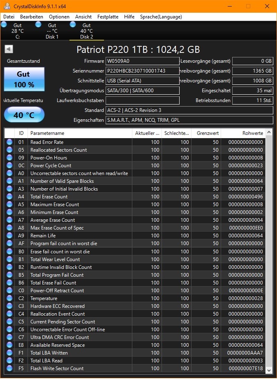This screenshot has width=277, height=380.
Task: Click status orb for Total Program Fail Count
Action: click(x=9, y=275)
